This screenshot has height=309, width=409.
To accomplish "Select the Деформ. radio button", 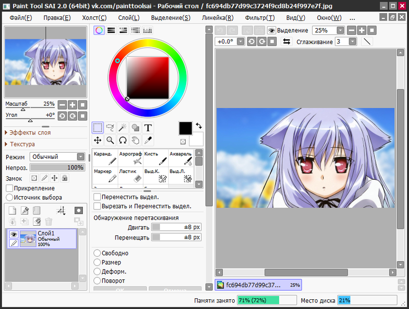I will click(x=97, y=271).
